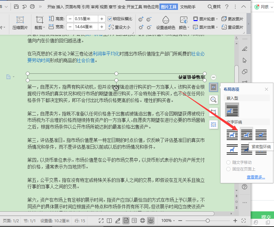Click the 社会价值 hyperlink in text

86,60
